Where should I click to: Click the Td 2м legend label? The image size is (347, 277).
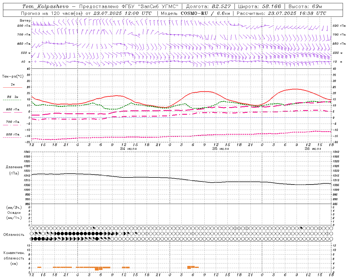[x=13, y=97]
